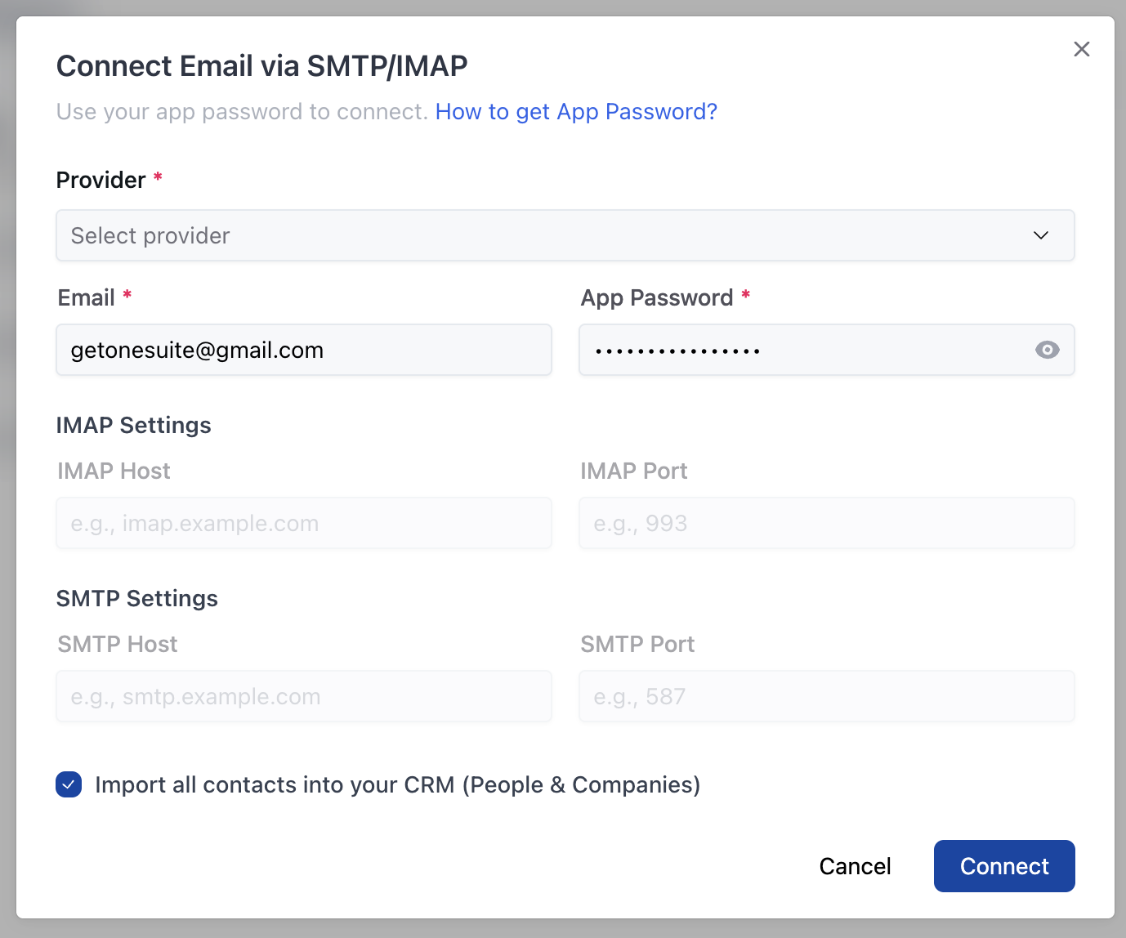Open the "How to get App Password?" link
The image size is (1126, 938).
click(576, 111)
